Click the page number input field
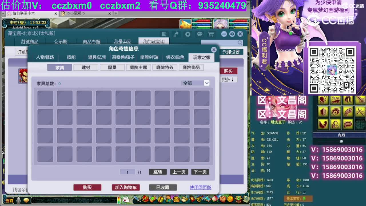Screen dimensions: 366x206 click(x=128, y=172)
